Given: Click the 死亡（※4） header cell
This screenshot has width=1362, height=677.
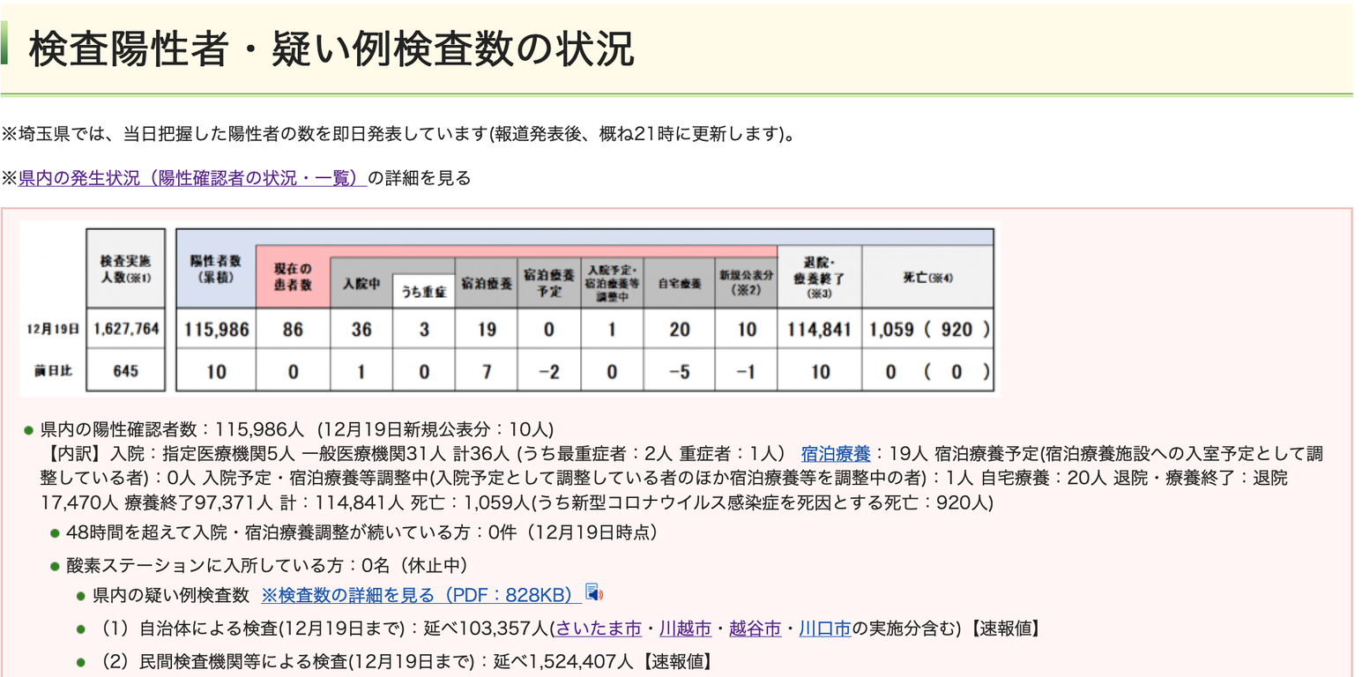Looking at the screenshot, I should (927, 276).
